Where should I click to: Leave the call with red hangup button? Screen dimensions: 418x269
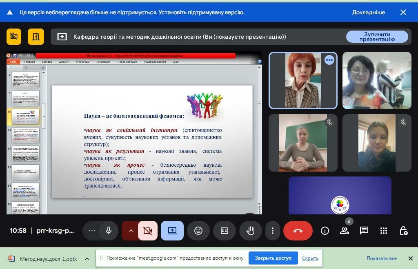pos(298,231)
